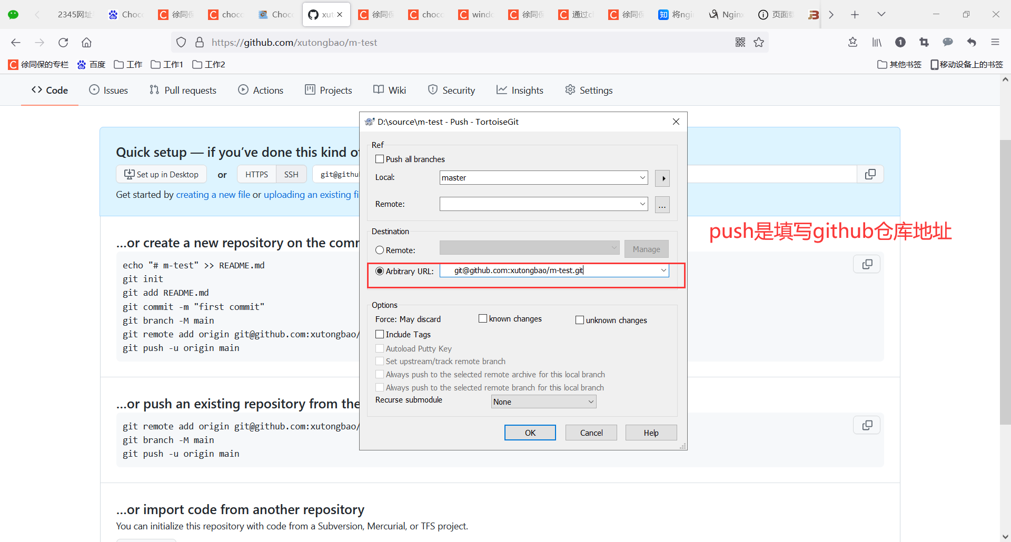This screenshot has width=1011, height=542.
Task: Expand the Local master branch dropdown
Action: (x=642, y=178)
